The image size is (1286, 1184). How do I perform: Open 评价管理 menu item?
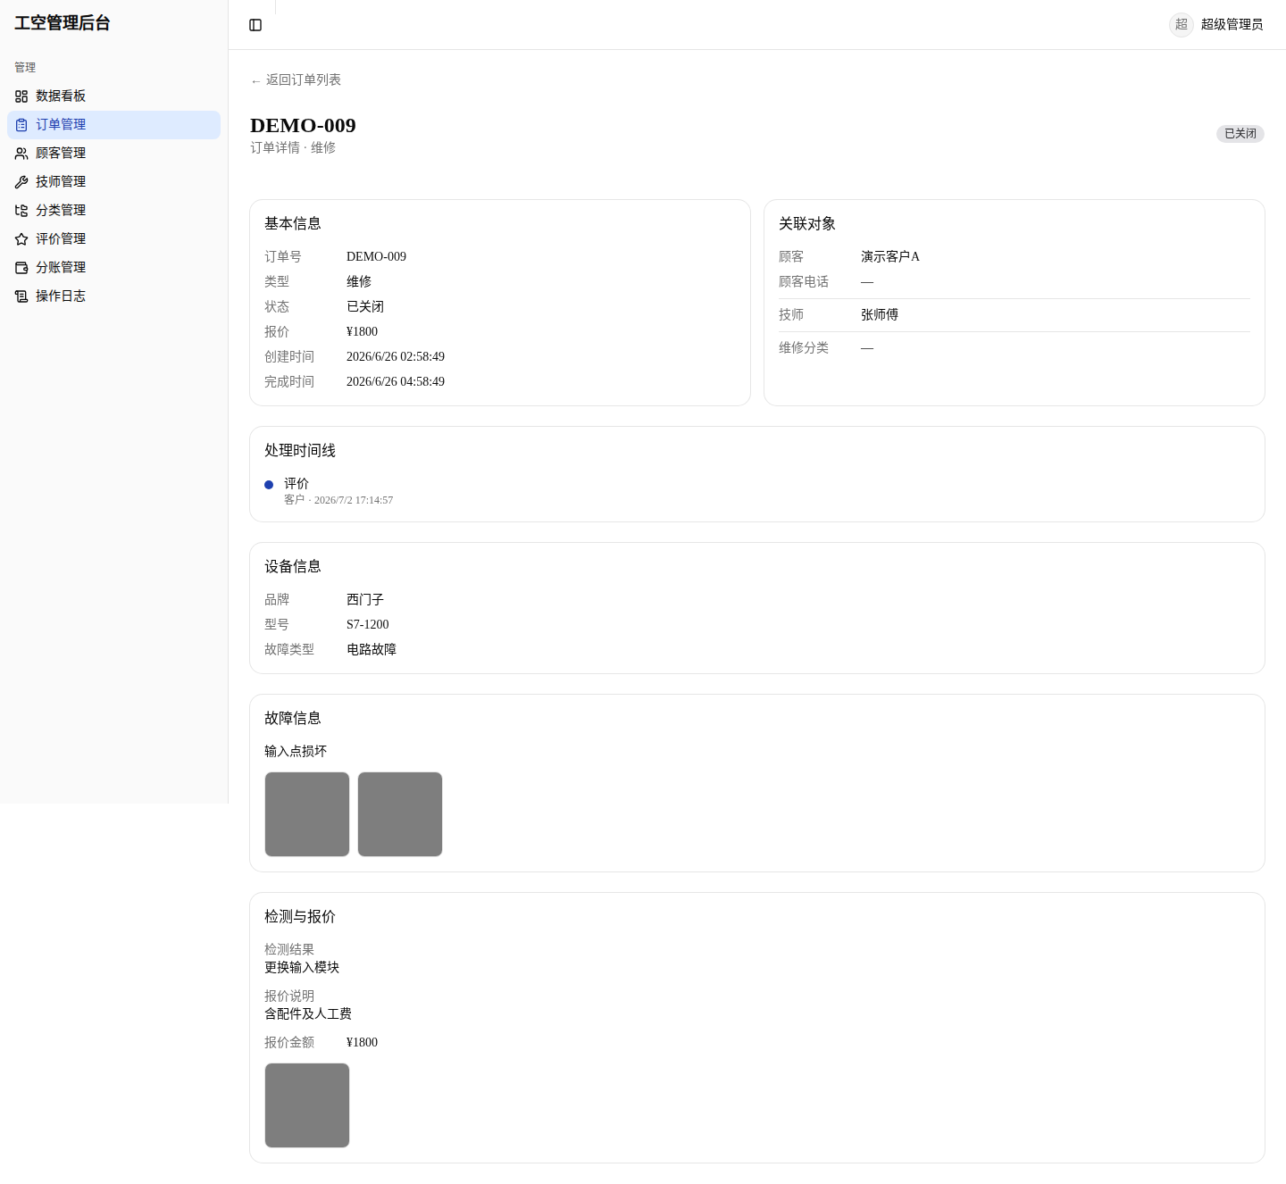pyautogui.click(x=113, y=239)
